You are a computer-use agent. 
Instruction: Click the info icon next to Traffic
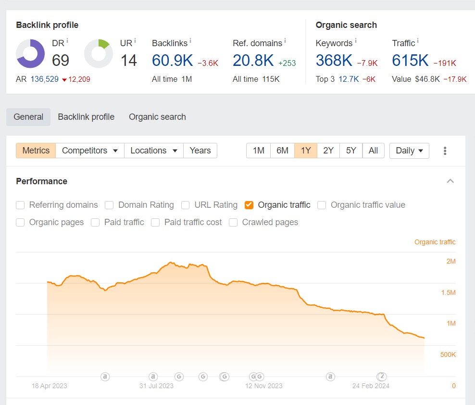pyautogui.click(x=418, y=40)
